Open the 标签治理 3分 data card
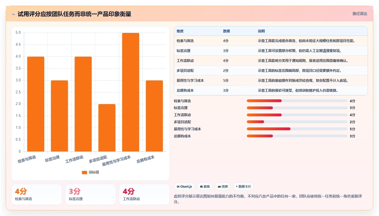Image resolution: width=379 pixels, height=216 pixels. point(90,194)
